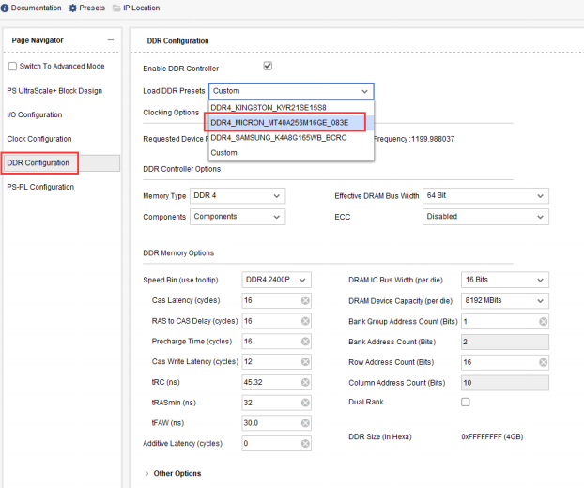Open DRAM IC Bus Width dropdown
Screen dimensions: 584x488
point(505,280)
